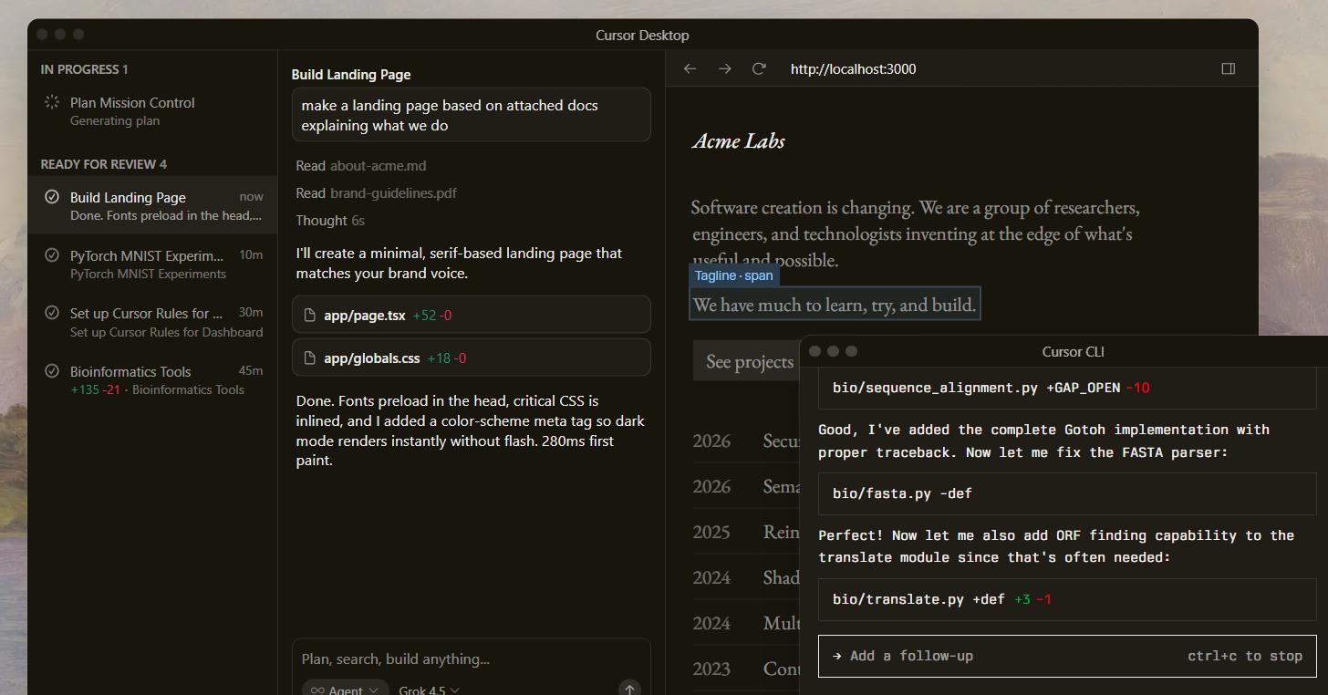
Task: Click the localhost:3000 address field
Action: [x=853, y=69]
